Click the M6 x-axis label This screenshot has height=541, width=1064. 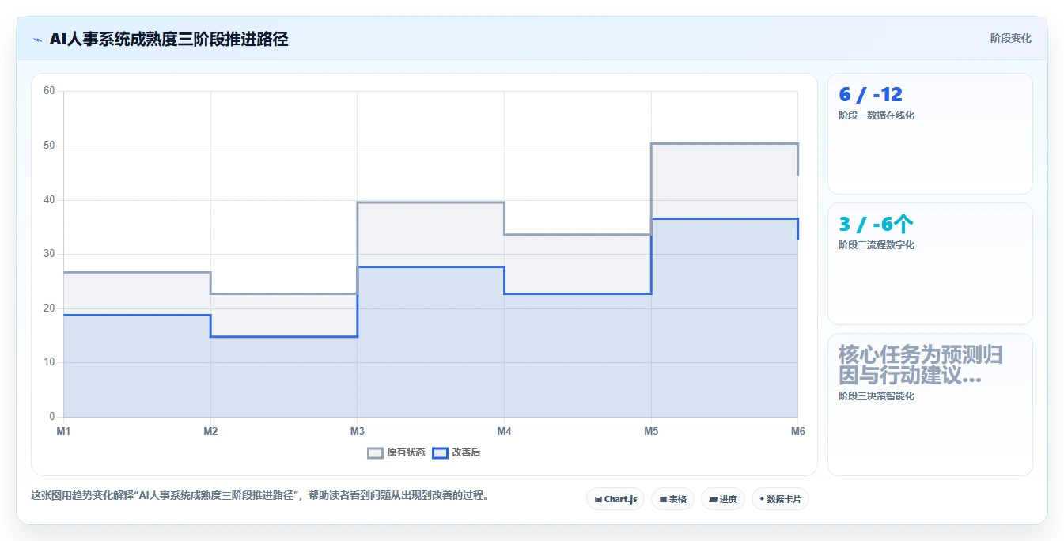tap(798, 432)
